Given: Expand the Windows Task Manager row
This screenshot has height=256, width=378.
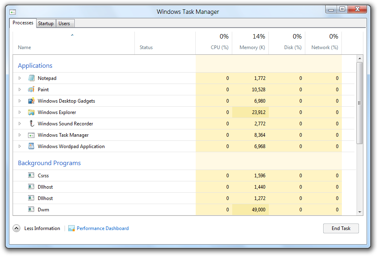Looking at the screenshot, I should pos(19,135).
